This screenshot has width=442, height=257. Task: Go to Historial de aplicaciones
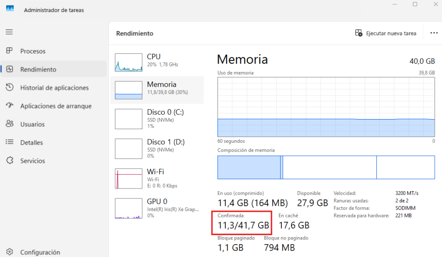9,87
